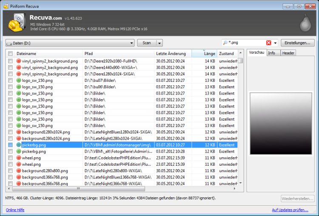
Task: Click the horizontal scrollbar thumb of file list
Action: point(79,189)
